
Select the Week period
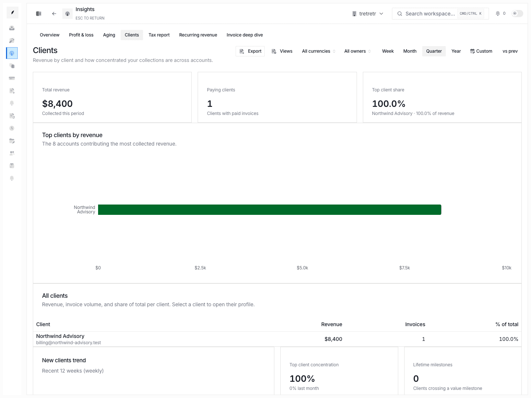point(388,51)
